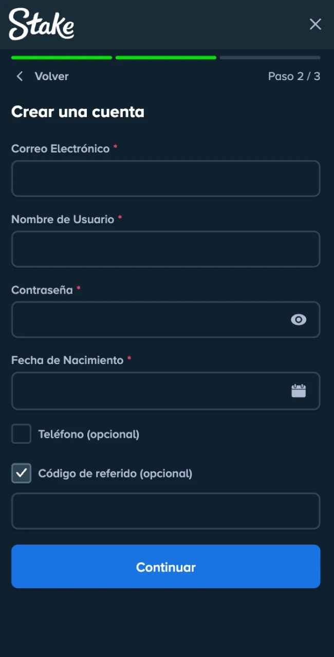334x657 pixels.
Task: Focus the referral code text box
Action: pyautogui.click(x=165, y=511)
